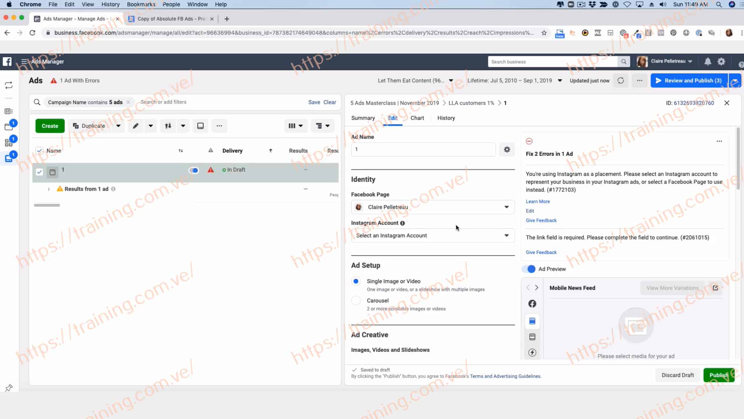
Task: Toggle the Ad Preview switch
Action: [529, 269]
